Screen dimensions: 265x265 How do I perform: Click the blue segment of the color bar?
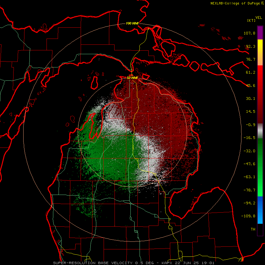tap(260, 210)
